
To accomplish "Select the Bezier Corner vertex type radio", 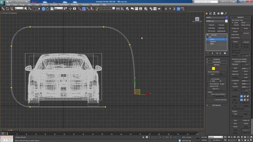I will pyautogui.click(x=240, y=25).
